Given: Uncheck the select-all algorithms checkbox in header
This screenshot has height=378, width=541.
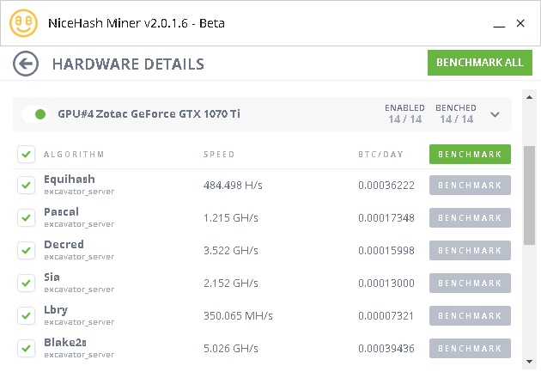Looking at the screenshot, I should click(x=27, y=154).
